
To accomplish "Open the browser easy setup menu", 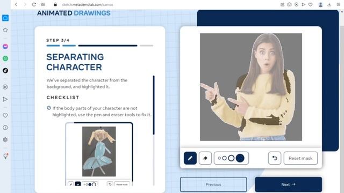I will [x=338, y=4].
